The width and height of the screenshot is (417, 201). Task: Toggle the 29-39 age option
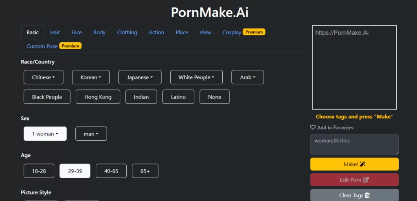pos(75,171)
